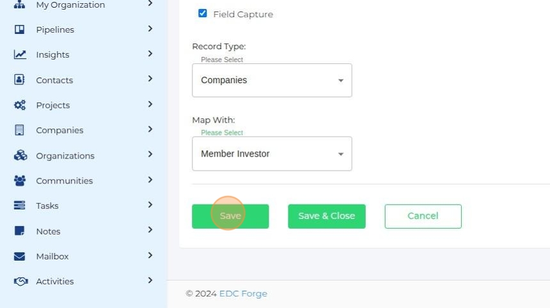Expand the My Organization chevron
The height and width of the screenshot is (308, 550).
tap(150, 4)
